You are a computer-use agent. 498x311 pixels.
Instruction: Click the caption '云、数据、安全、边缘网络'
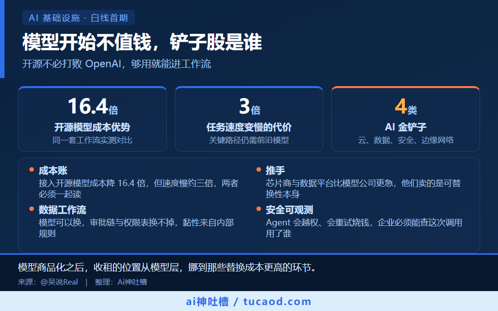pos(405,140)
